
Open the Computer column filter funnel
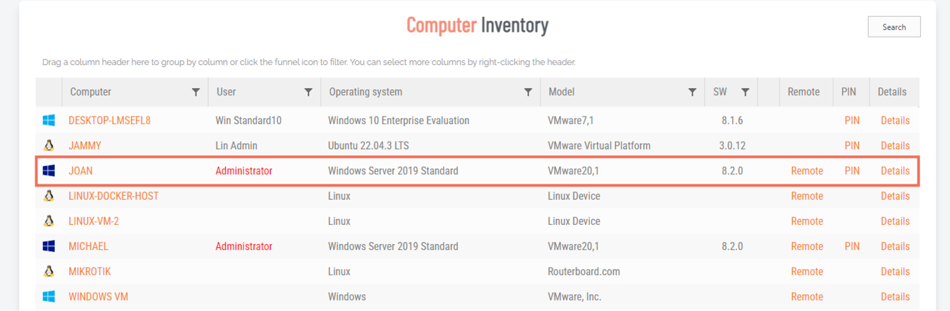tap(196, 92)
